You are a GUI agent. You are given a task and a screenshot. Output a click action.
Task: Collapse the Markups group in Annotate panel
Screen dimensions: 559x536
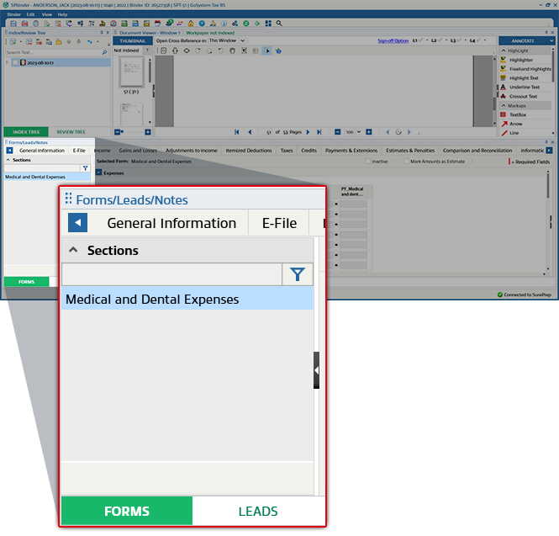click(504, 106)
